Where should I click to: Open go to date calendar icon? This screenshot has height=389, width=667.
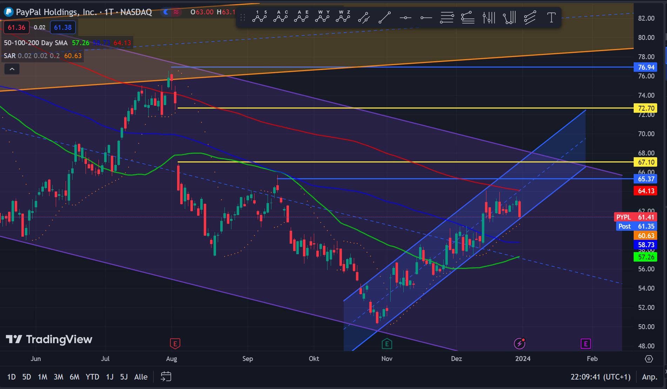[x=166, y=377]
